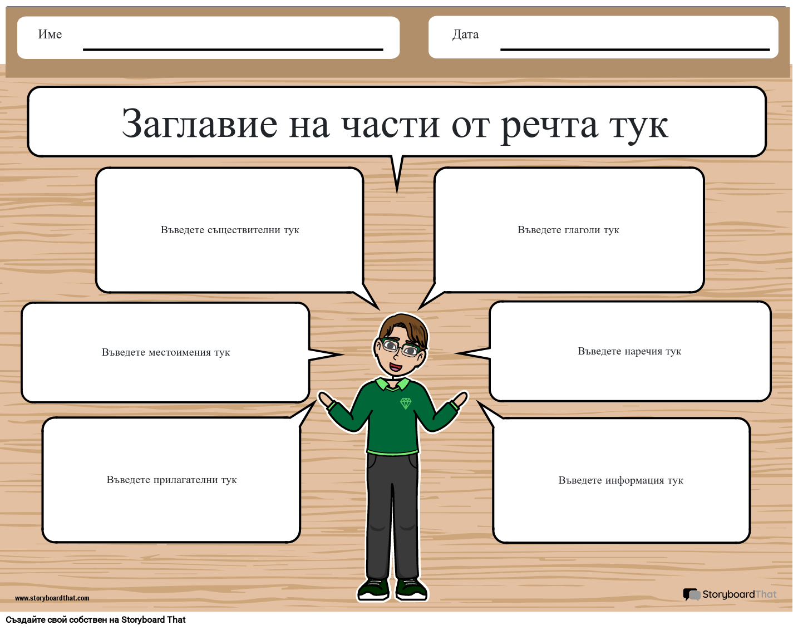
Task: Select the 'Въведете прилагателни тук' bubble
Action: (x=171, y=479)
